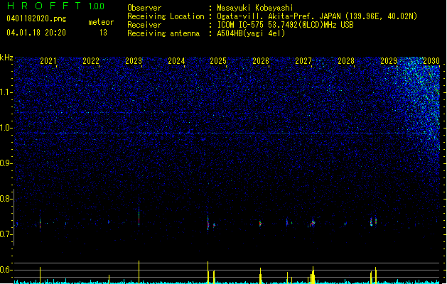Click the A504HB(yagi 4el) antenna text
Screen dimensions: 447x284
coord(251,33)
